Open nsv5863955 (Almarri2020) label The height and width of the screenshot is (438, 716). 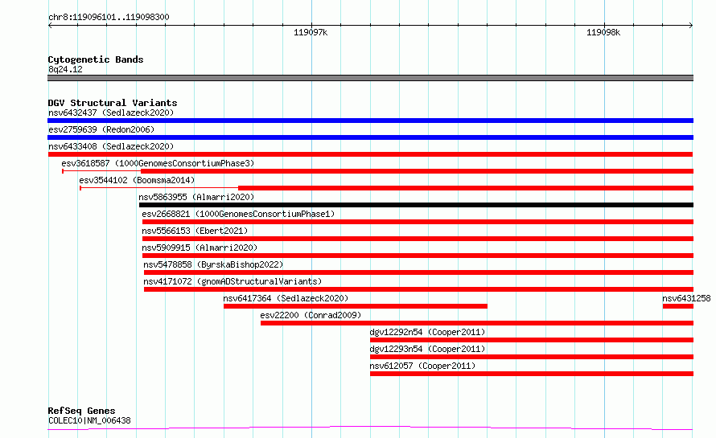tap(196, 197)
